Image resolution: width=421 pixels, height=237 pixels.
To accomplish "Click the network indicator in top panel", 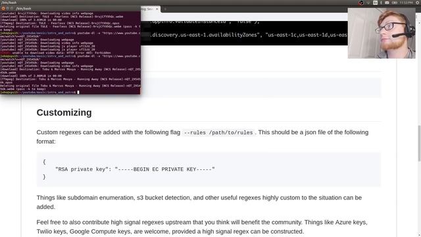I will 368,3.
